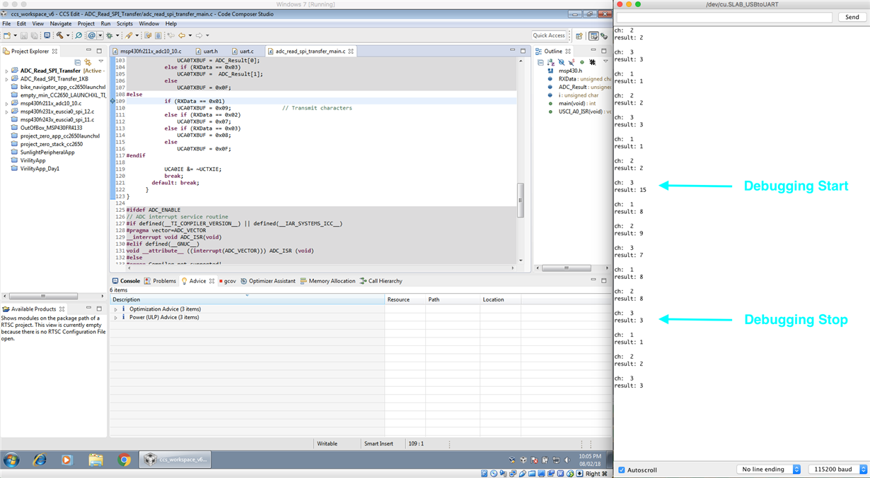Click the volume speaker tray icon

567,460
